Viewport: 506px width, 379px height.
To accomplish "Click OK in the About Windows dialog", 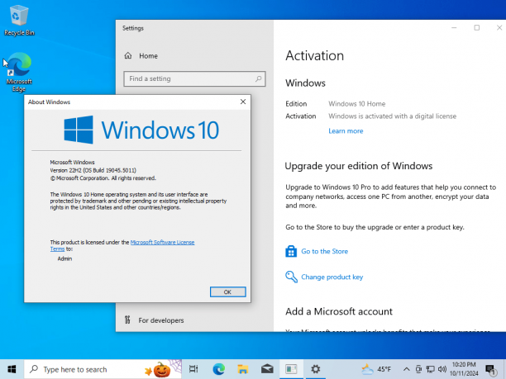I will point(227,292).
